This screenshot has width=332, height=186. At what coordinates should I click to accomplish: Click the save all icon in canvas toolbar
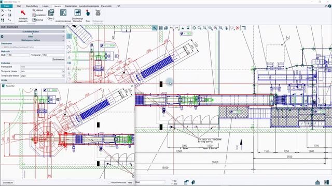[166, 28]
